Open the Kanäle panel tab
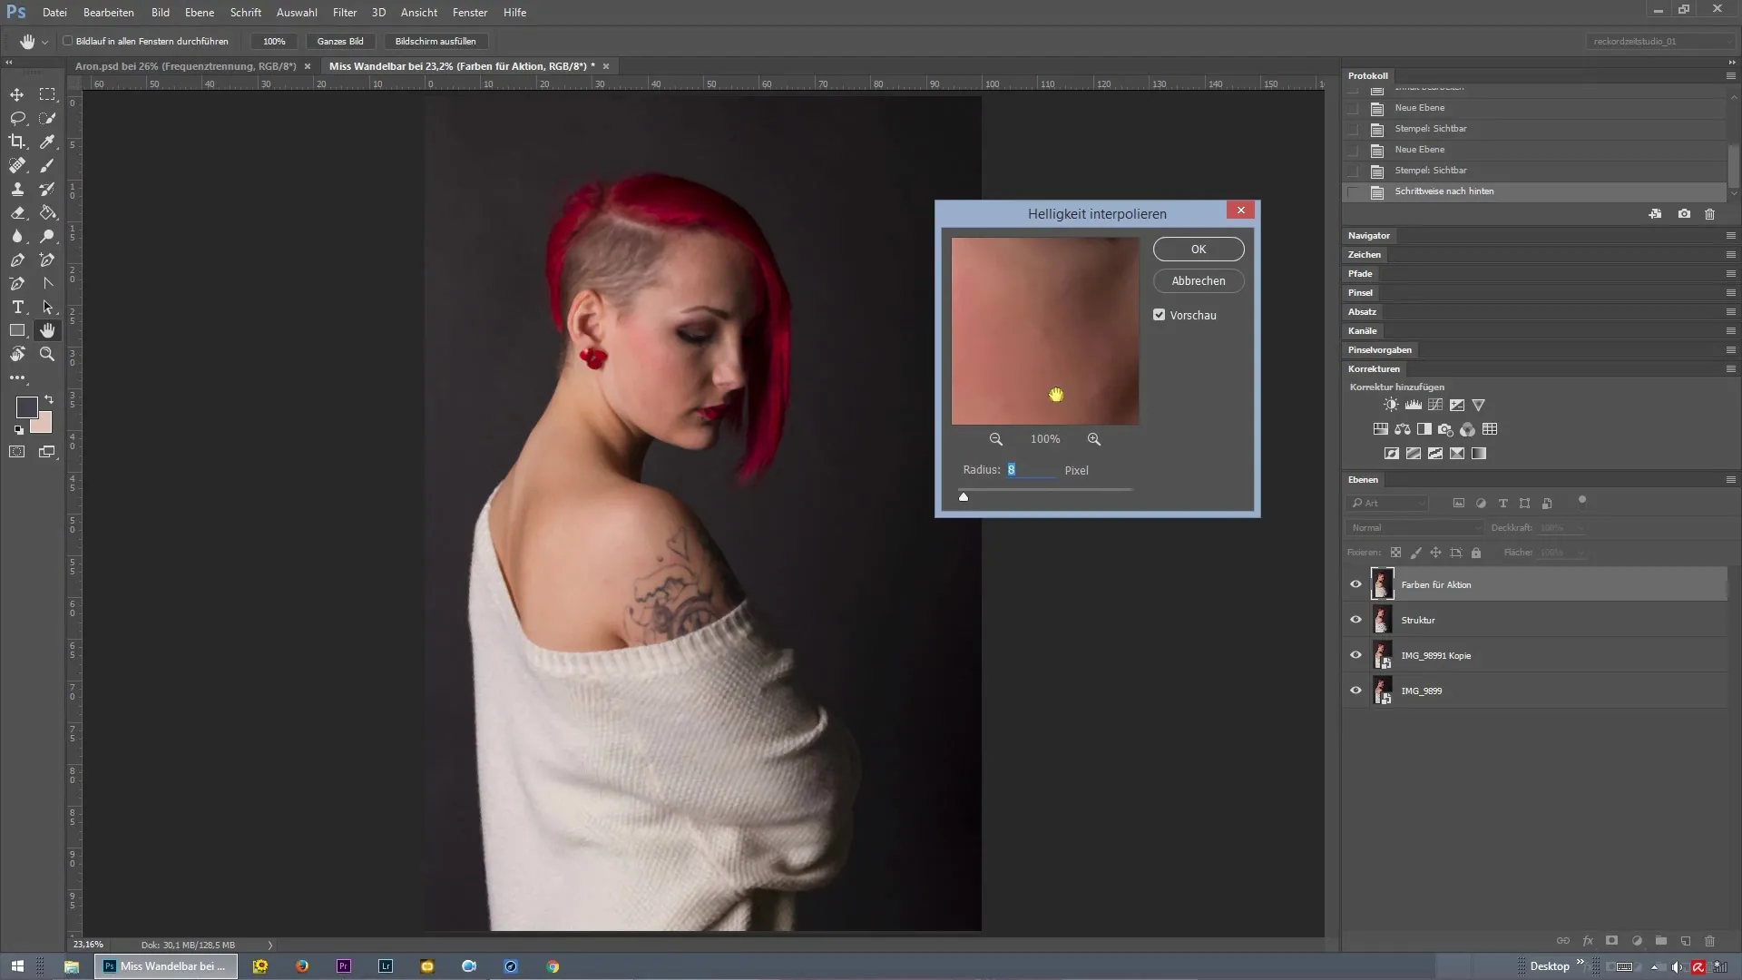 1363,331
